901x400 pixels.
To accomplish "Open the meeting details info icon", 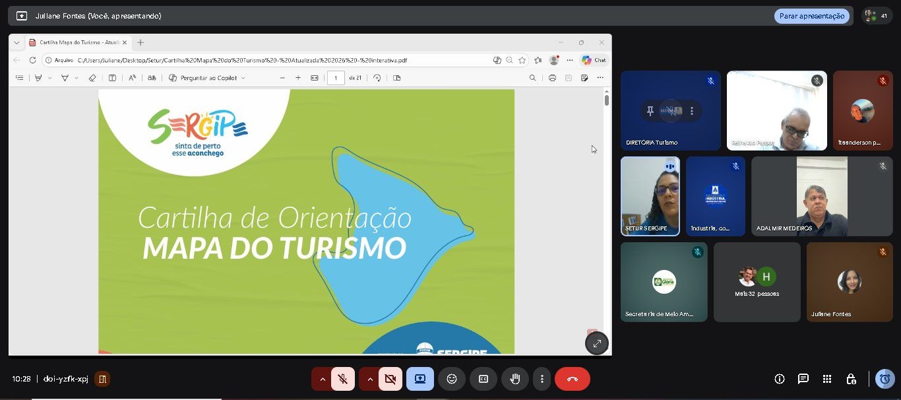I will click(x=780, y=379).
